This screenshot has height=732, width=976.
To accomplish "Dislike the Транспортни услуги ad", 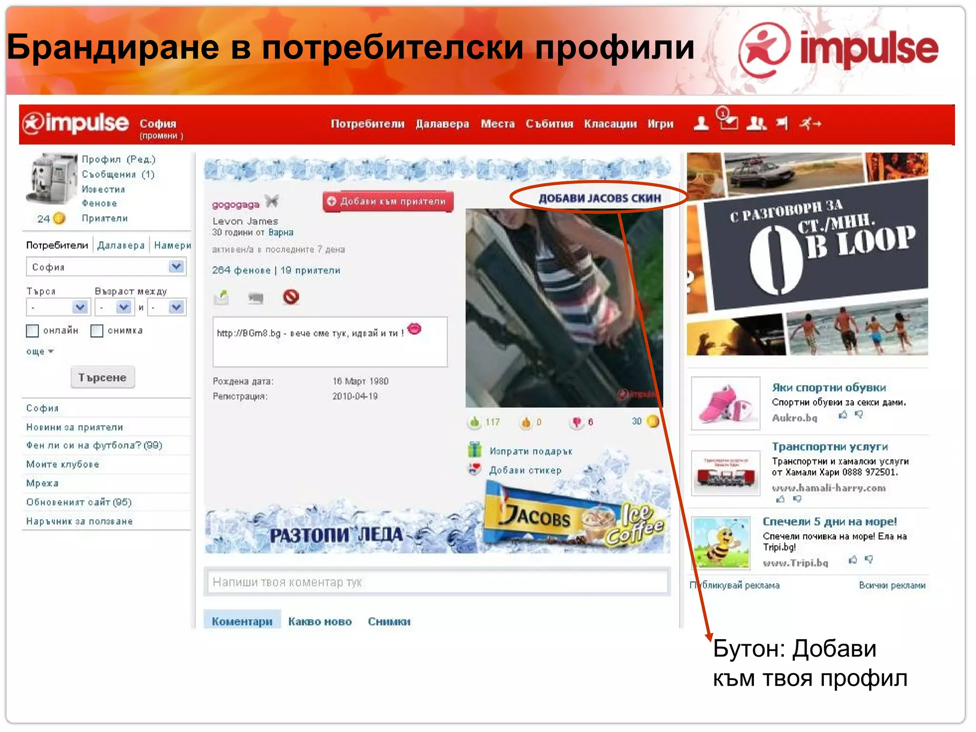I will [797, 499].
